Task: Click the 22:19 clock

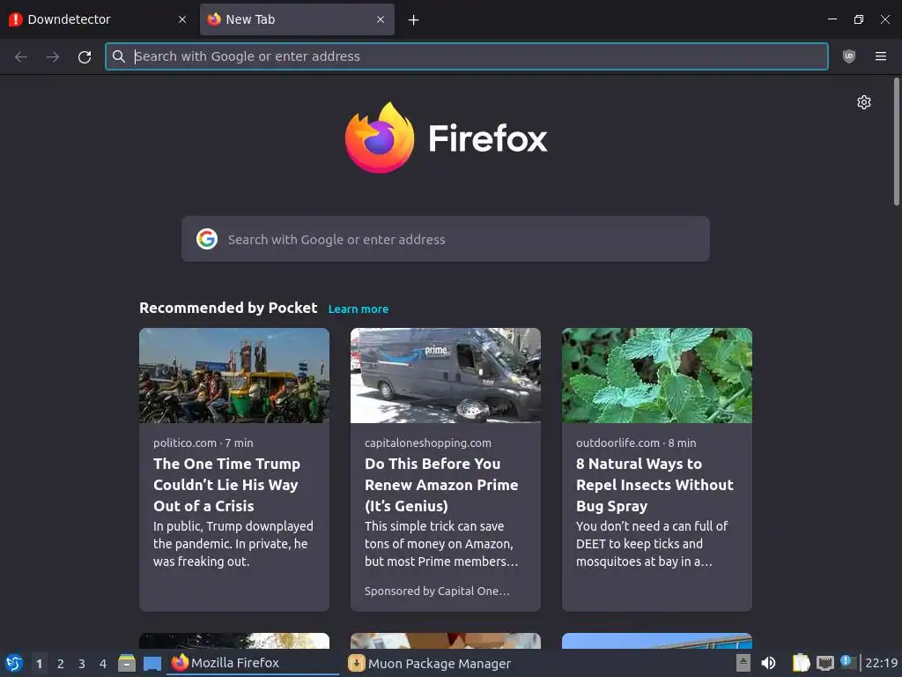Action: pyautogui.click(x=881, y=663)
